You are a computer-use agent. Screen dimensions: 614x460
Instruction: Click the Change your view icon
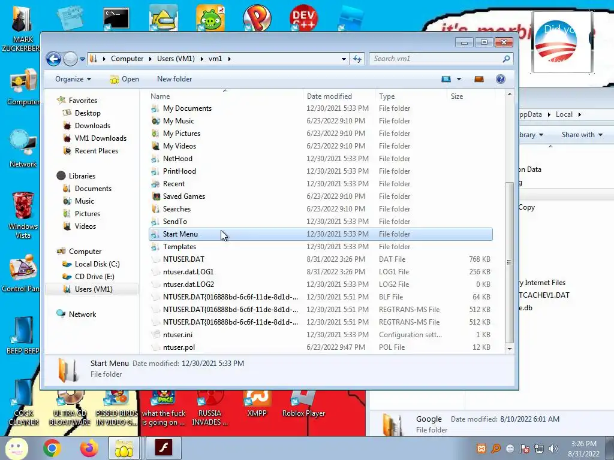446,79
